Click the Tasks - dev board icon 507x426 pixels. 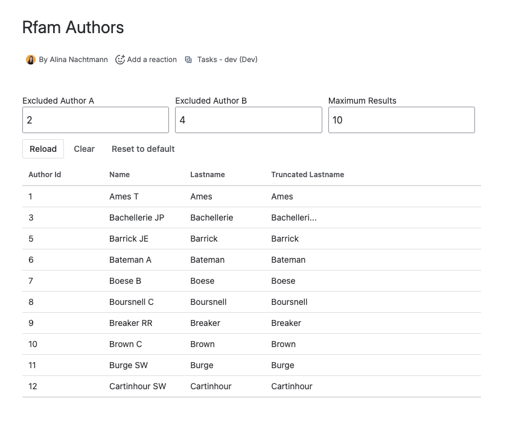pyautogui.click(x=189, y=59)
